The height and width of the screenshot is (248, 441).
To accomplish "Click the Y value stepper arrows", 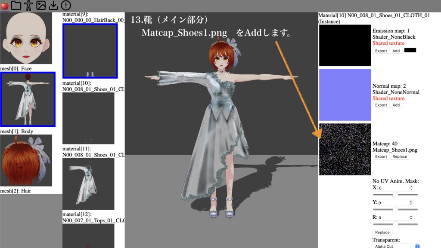I will (410, 202).
